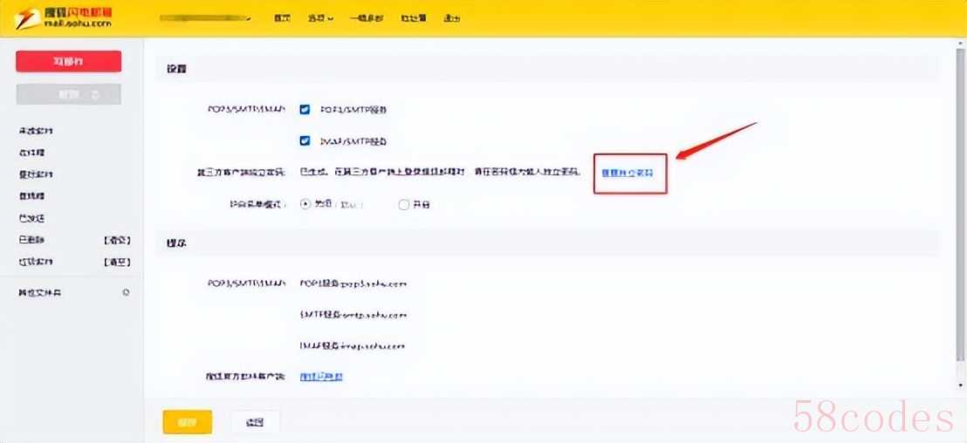The height and width of the screenshot is (443, 967).
Task: Uncheck the POP3/SMTP service checkbox
Action: (305, 110)
